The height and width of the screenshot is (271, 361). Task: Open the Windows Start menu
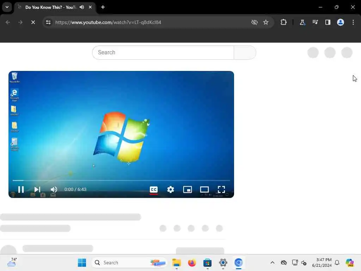(x=82, y=263)
